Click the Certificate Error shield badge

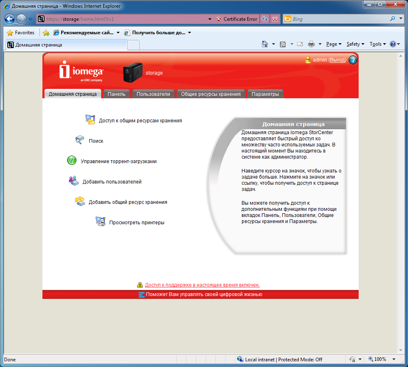point(237,19)
